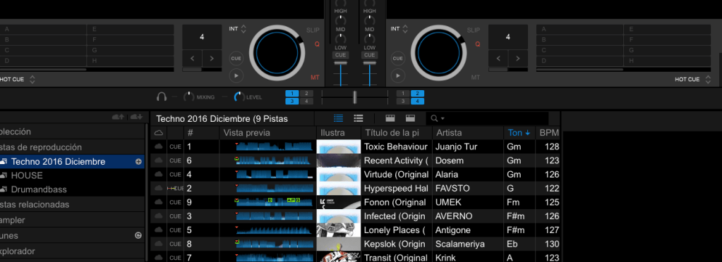Click the right deck 4-beat loop display
Viewport: 722px width, 262px height.
(508, 37)
